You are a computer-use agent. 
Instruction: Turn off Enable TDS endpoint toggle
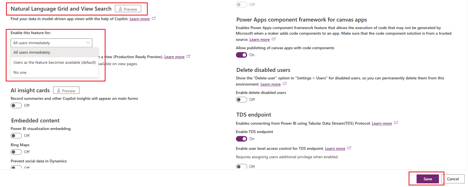coord(242,139)
